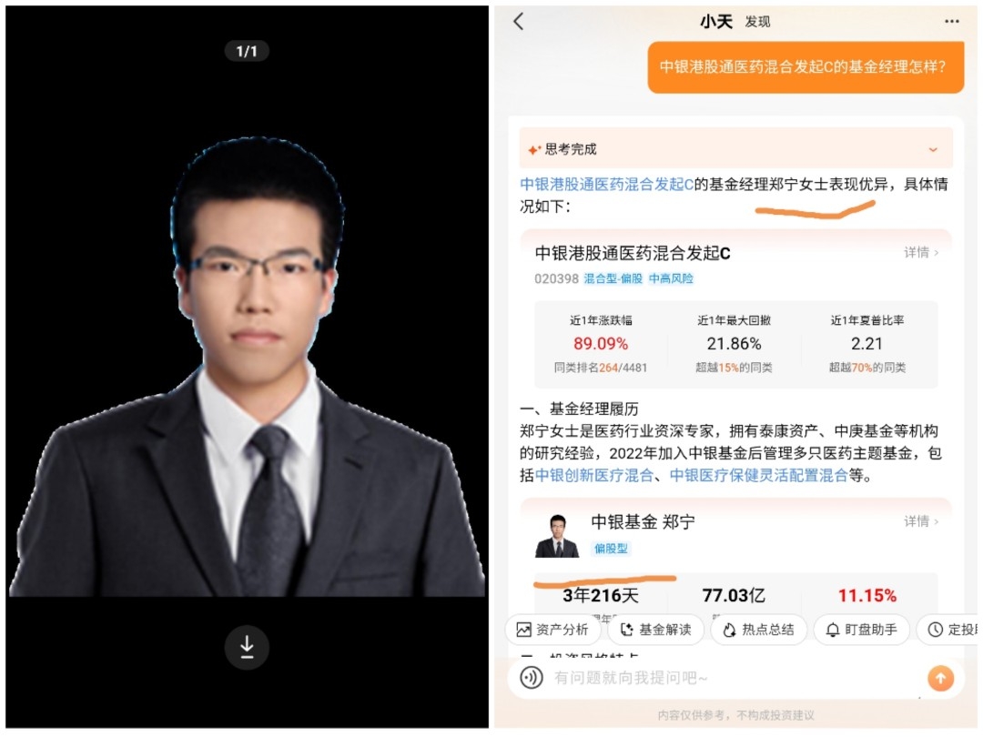Click the fund code 020398

556,279
